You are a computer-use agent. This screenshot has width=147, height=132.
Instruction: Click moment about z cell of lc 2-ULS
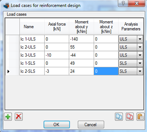coord(106,47)
